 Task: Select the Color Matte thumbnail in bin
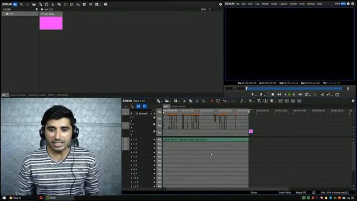[x=51, y=23]
